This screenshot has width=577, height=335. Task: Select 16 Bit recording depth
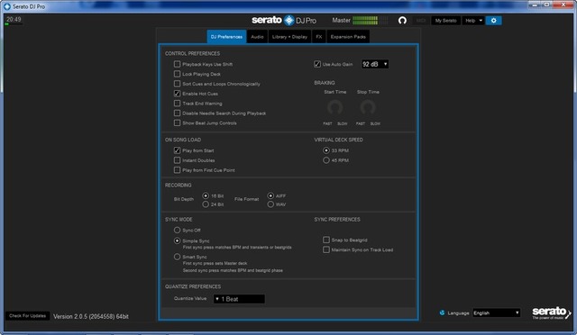pyautogui.click(x=206, y=195)
